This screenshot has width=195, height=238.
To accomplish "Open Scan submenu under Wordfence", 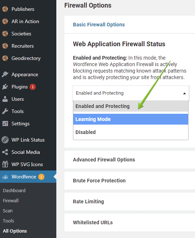I will point(8,211).
